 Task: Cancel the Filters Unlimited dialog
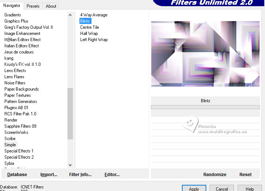tap(222, 188)
